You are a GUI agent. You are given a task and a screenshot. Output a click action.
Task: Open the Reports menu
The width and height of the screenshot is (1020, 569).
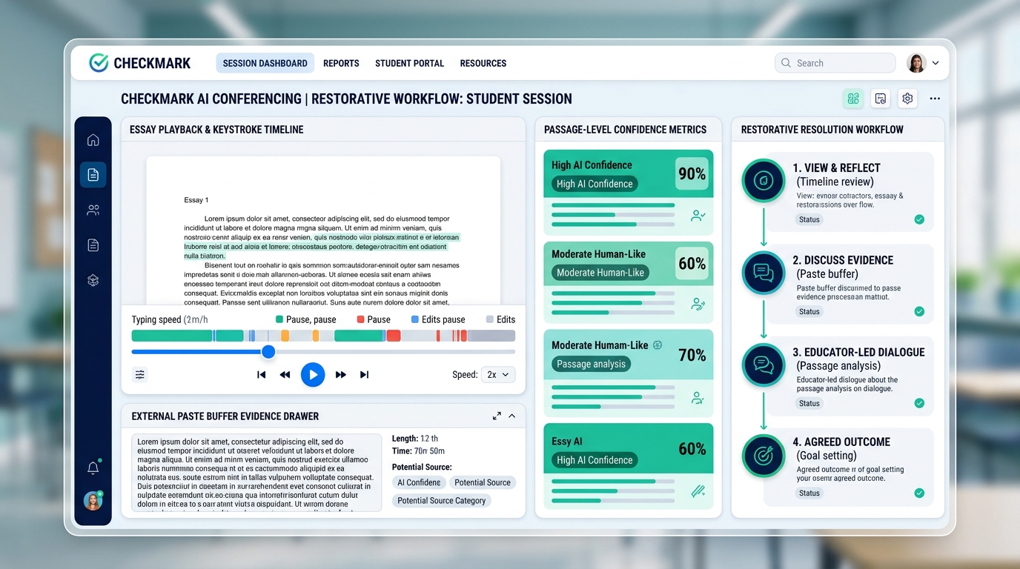341,63
